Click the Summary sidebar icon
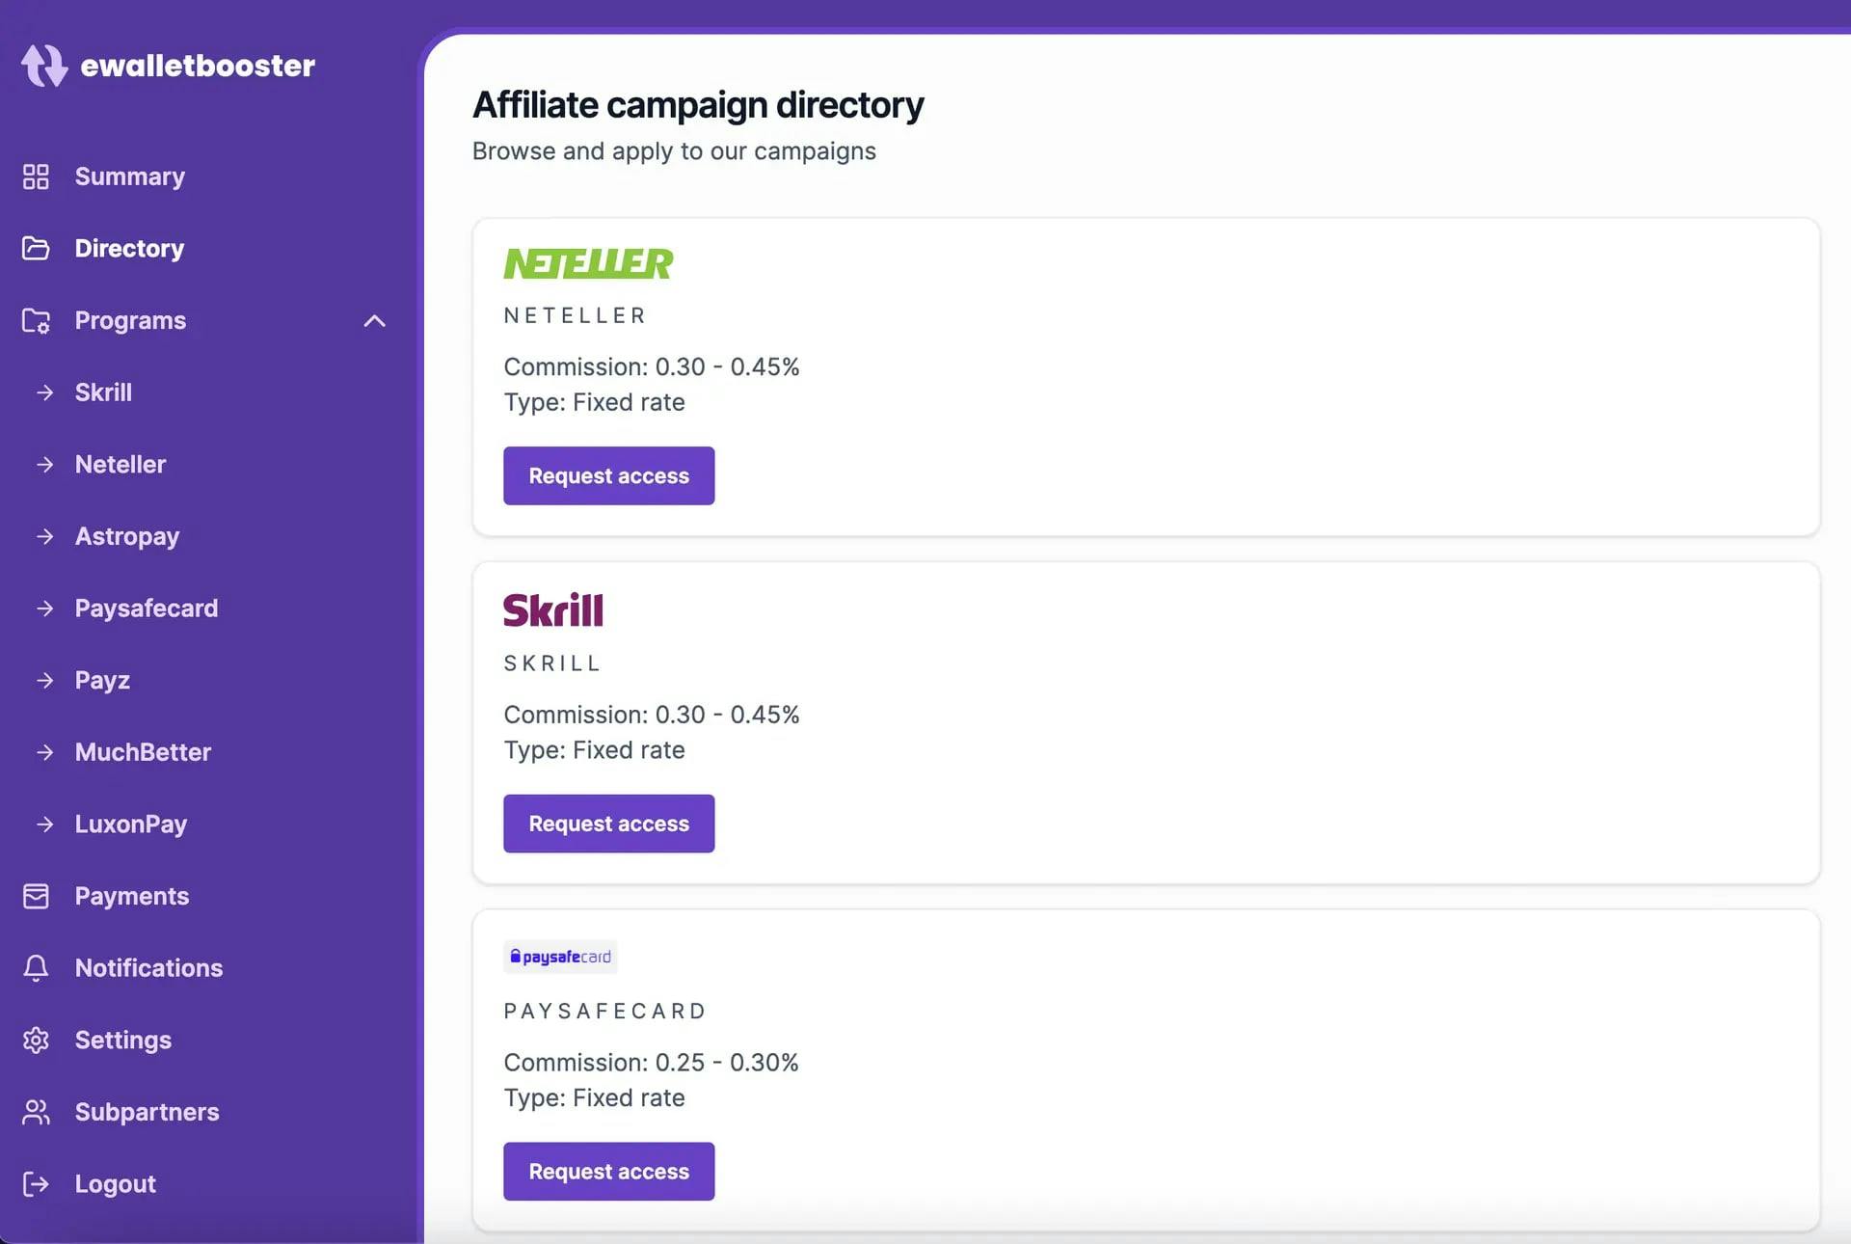This screenshot has width=1851, height=1244. pos(36,176)
